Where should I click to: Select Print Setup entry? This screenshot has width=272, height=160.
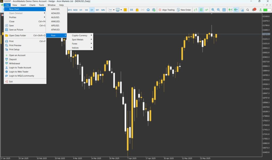25,50
